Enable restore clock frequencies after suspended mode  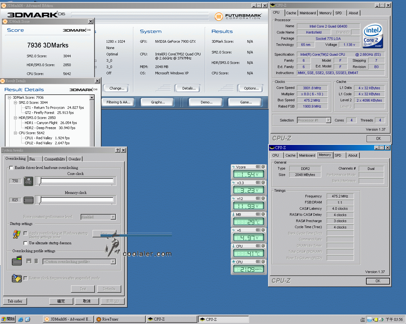25,279
